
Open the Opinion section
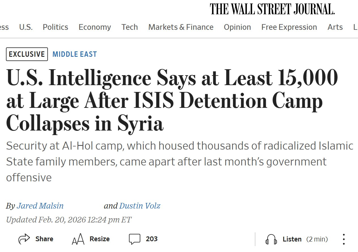click(x=237, y=27)
